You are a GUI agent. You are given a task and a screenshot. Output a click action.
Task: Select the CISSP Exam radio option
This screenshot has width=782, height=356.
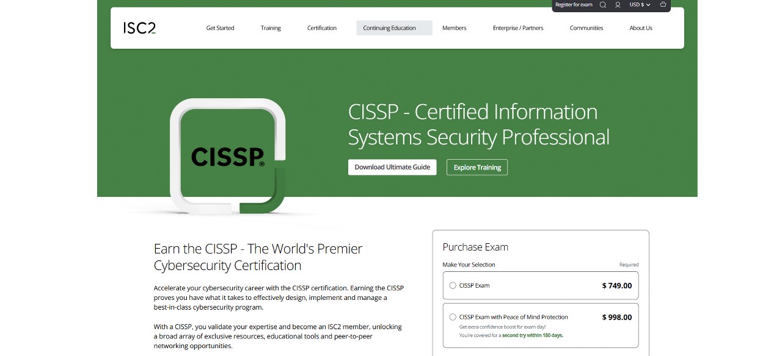(x=453, y=285)
